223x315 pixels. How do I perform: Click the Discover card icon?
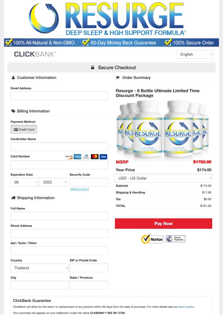click(x=68, y=157)
